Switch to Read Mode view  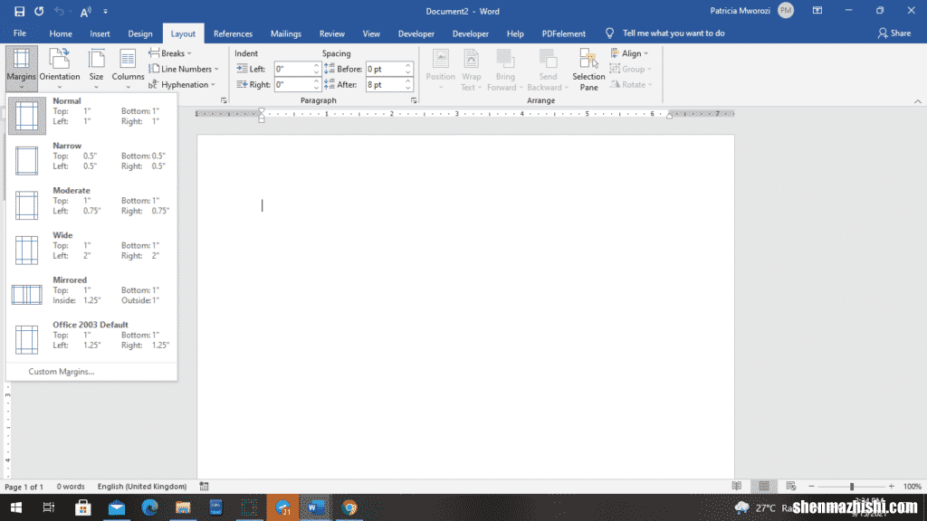737,486
